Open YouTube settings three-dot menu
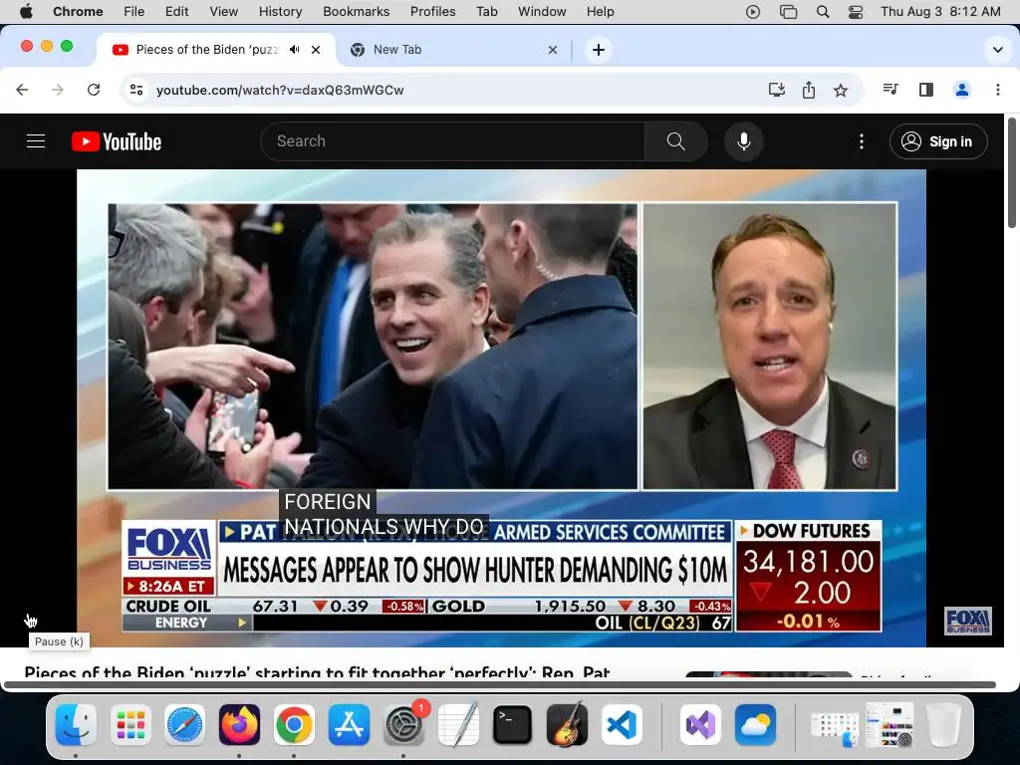This screenshot has height=765, width=1020. (862, 141)
